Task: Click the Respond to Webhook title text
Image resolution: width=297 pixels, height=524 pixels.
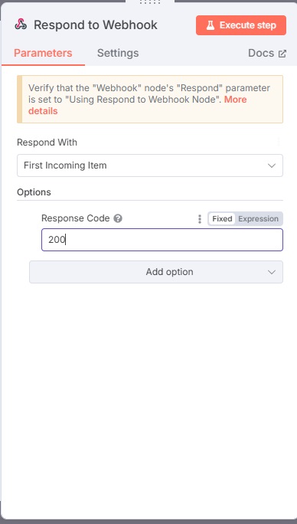Action: coord(96,25)
